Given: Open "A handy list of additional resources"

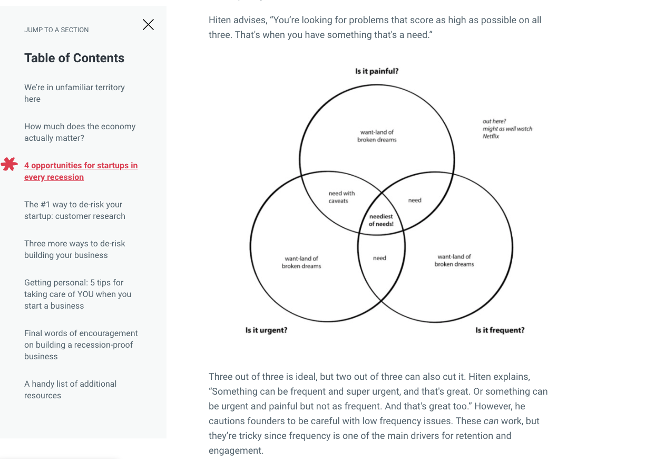Looking at the screenshot, I should coord(70,389).
